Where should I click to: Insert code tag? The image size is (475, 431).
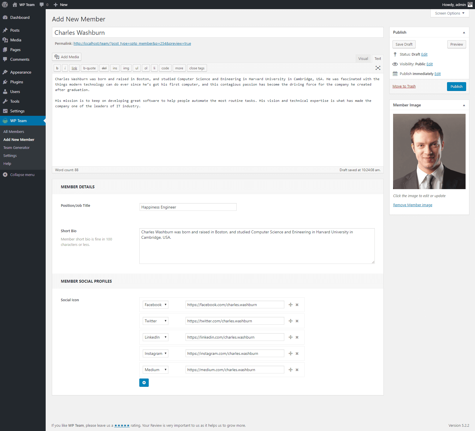(165, 68)
